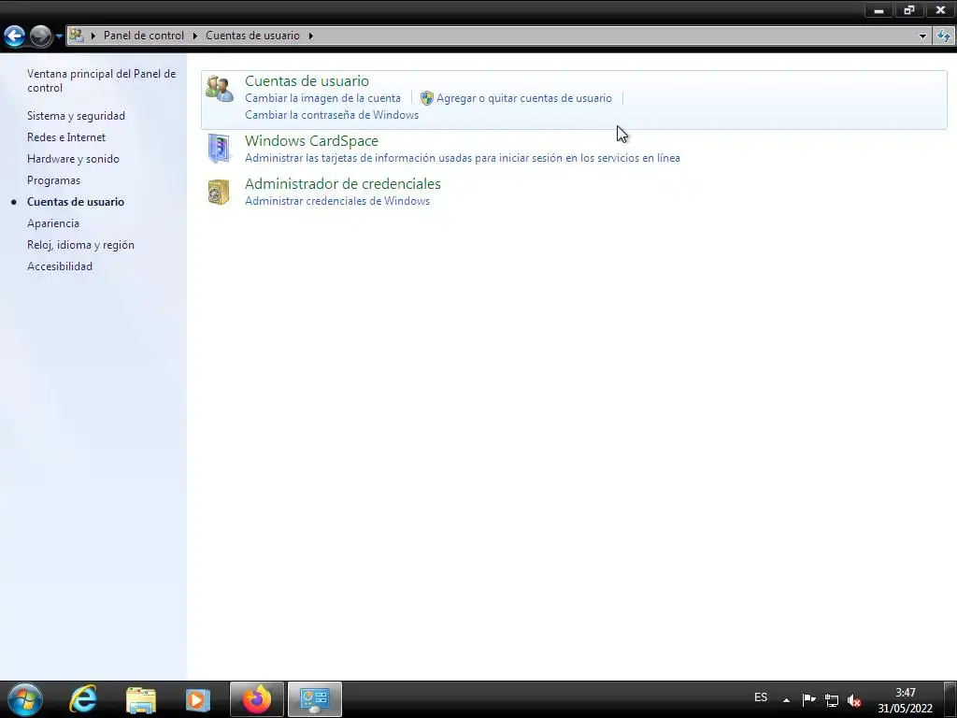Open Accesibilidad category in sidebar
The width and height of the screenshot is (957, 718).
[x=60, y=266]
